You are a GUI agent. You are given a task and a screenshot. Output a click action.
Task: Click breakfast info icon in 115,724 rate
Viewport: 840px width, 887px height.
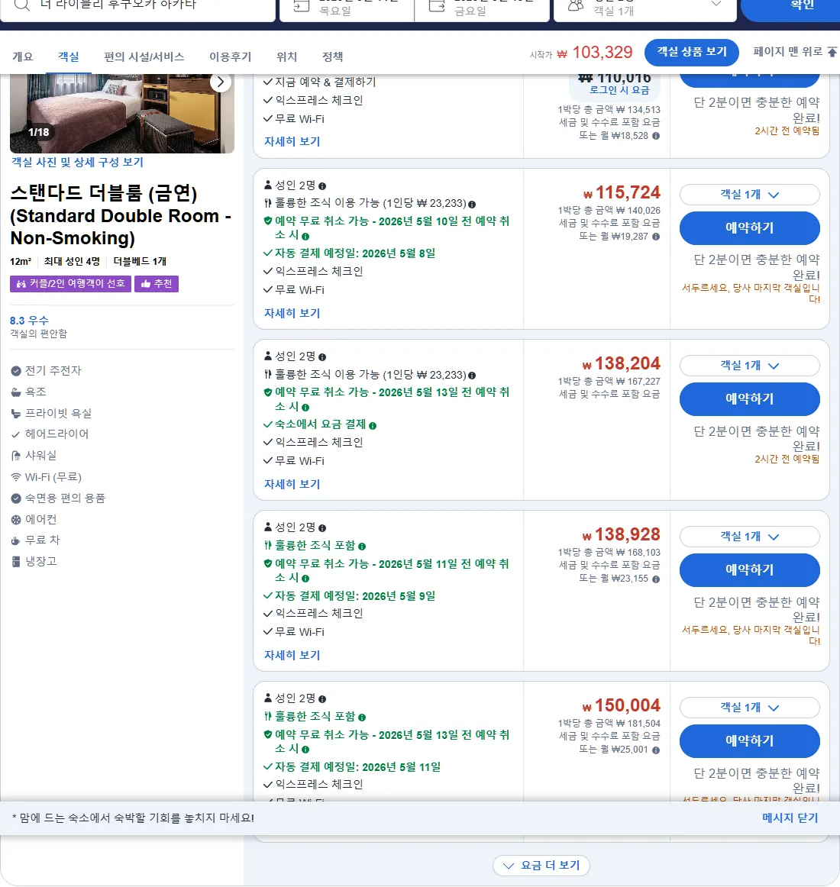(472, 205)
